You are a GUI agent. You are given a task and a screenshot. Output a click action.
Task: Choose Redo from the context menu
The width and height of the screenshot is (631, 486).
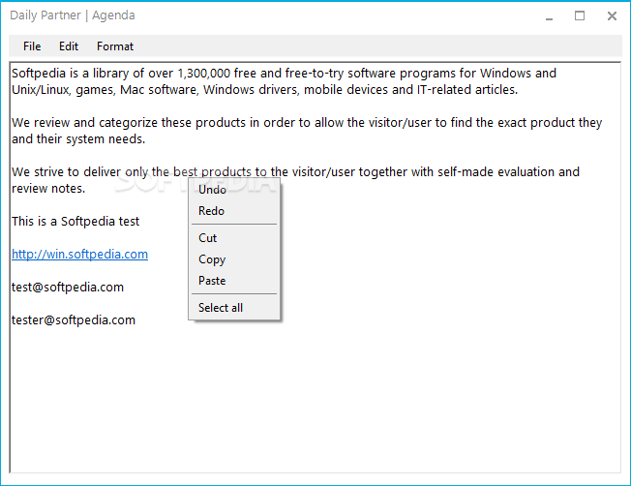[x=234, y=211]
